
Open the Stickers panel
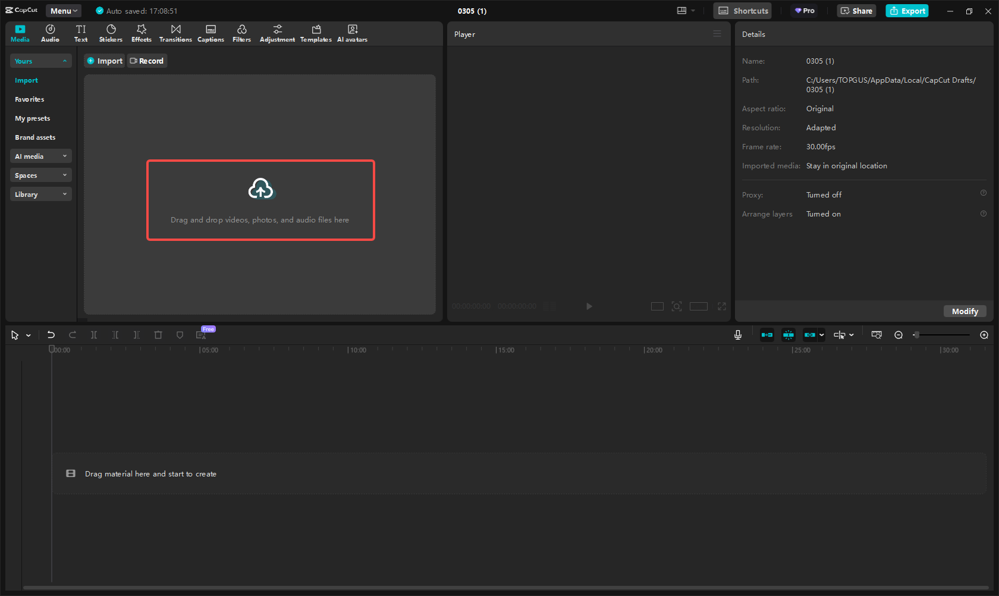tap(111, 33)
